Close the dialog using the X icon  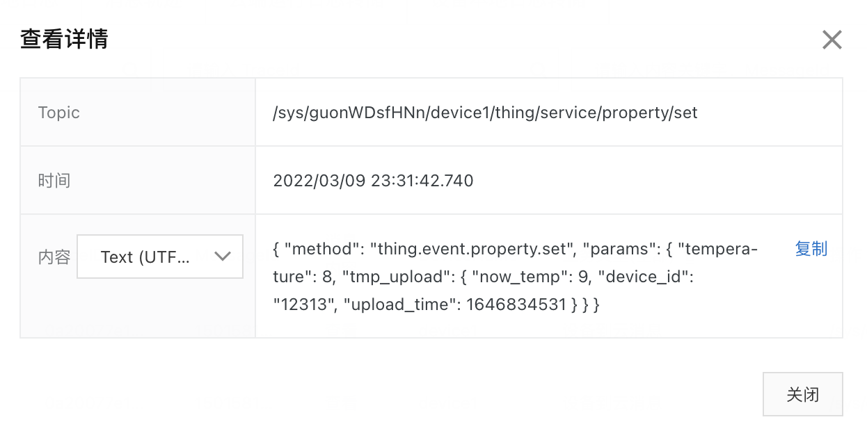coord(832,40)
